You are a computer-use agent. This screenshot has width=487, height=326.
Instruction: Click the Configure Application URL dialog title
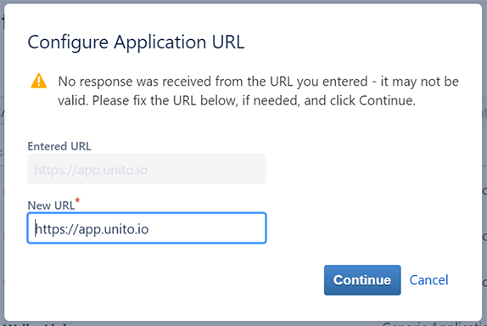(136, 42)
